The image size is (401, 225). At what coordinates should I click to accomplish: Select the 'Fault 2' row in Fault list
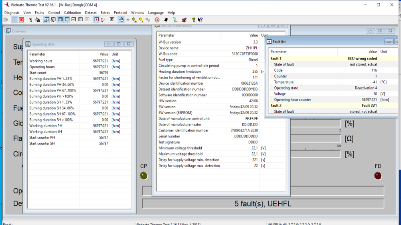[333, 106]
